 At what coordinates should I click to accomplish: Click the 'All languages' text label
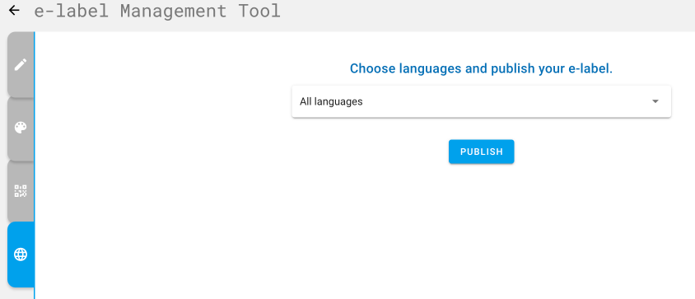pos(331,101)
